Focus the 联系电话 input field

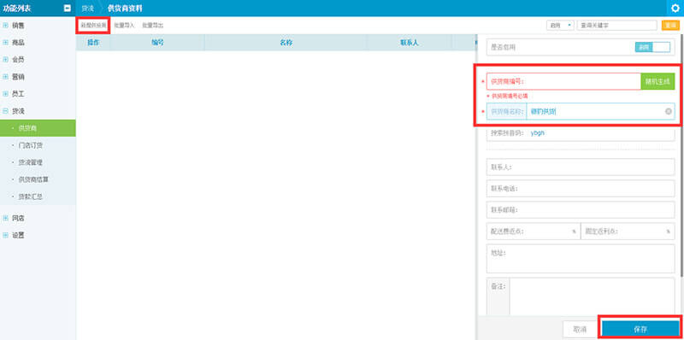(581, 188)
